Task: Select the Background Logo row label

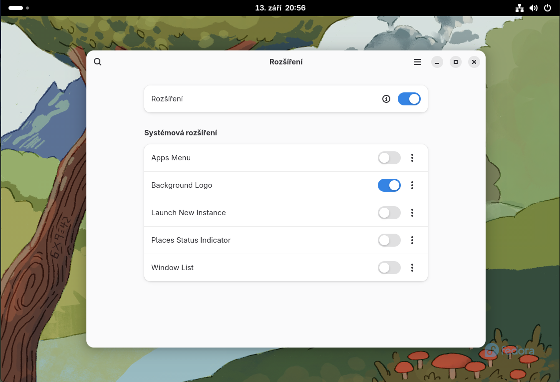Action: click(x=182, y=185)
